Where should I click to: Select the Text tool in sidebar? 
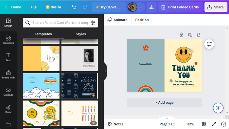click(x=8, y=57)
